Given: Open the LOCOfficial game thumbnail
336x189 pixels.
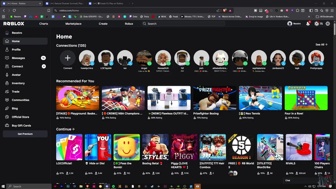Looking at the screenshot, I should coord(69,147).
